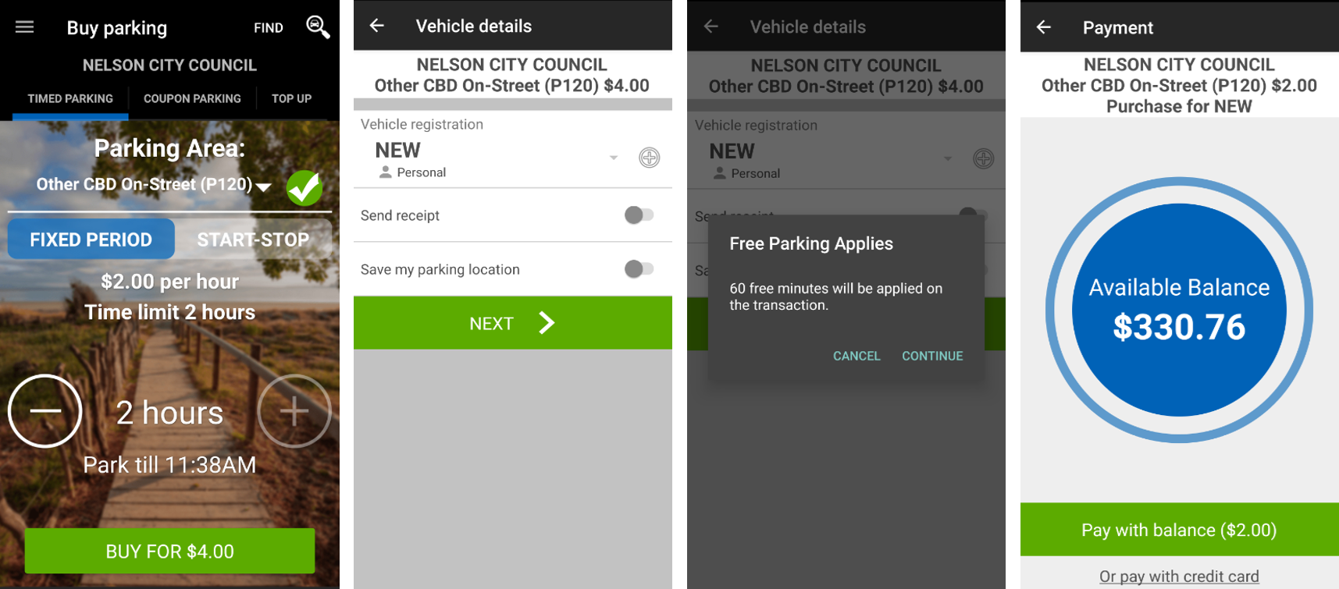This screenshot has width=1339, height=589.
Task: Switch to the Coupon Parking tab
Action: pyautogui.click(x=192, y=99)
